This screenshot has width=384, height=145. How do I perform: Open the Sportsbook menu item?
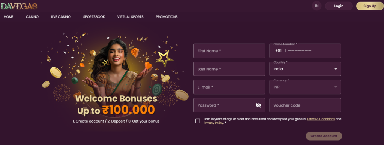pos(94,17)
